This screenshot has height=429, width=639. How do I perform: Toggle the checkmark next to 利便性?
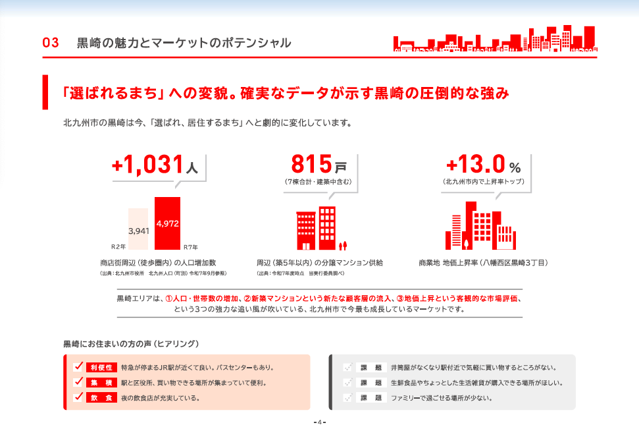point(78,367)
